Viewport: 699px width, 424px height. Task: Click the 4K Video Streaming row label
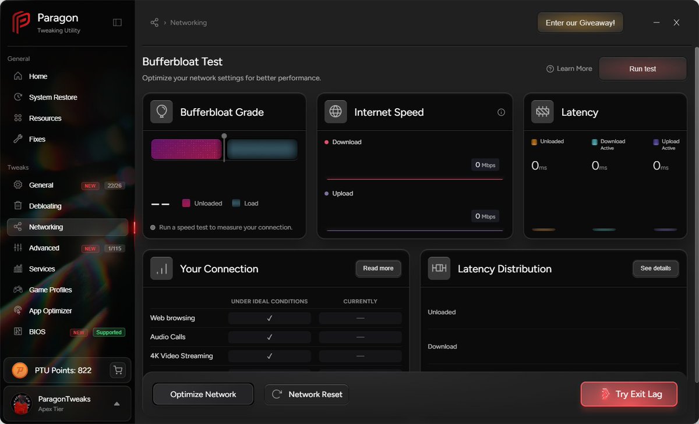tap(182, 356)
